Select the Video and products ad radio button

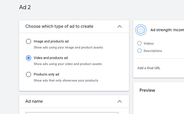coord(29,58)
